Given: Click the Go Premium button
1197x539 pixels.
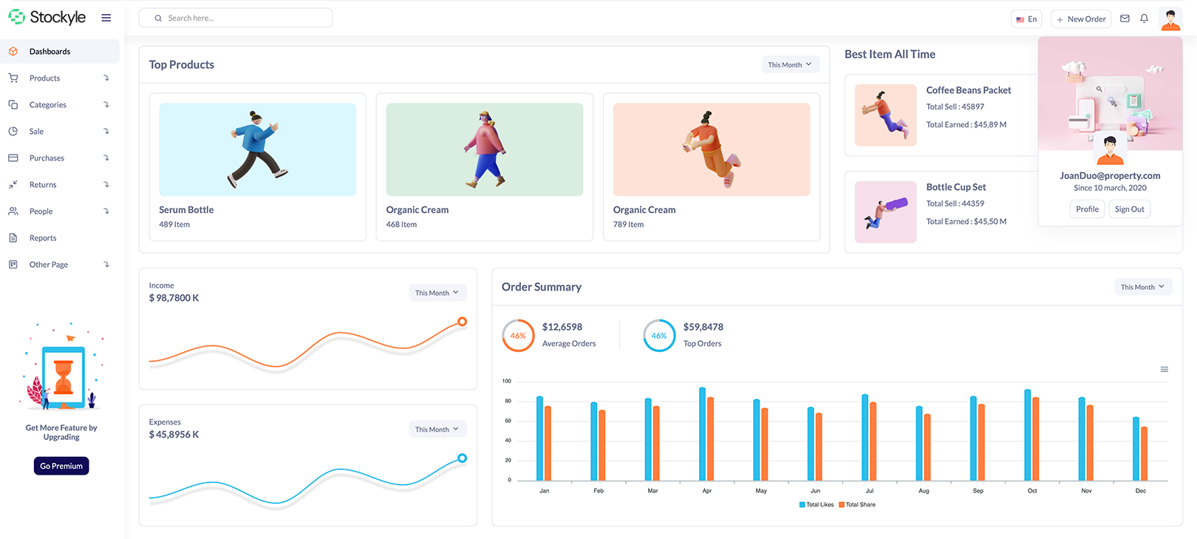Looking at the screenshot, I should point(61,466).
